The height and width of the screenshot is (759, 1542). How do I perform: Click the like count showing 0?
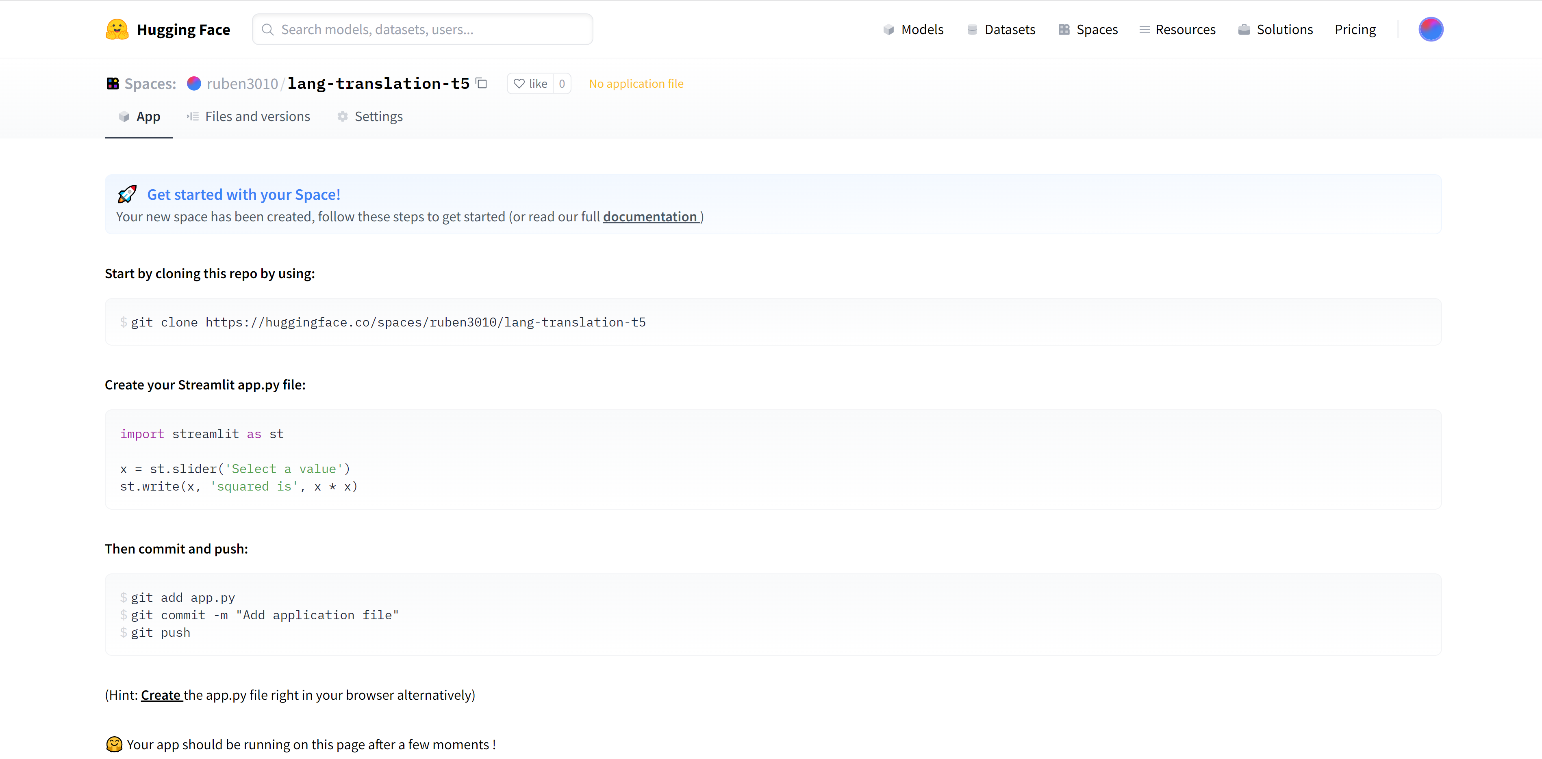tap(562, 84)
